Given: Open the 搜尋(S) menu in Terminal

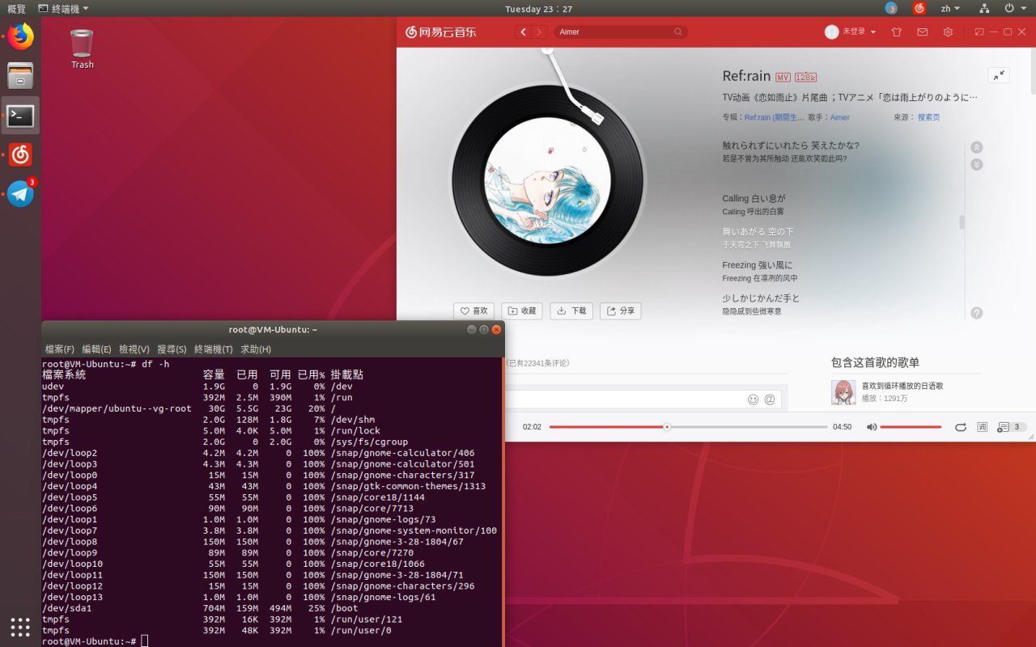Looking at the screenshot, I should tap(172, 349).
